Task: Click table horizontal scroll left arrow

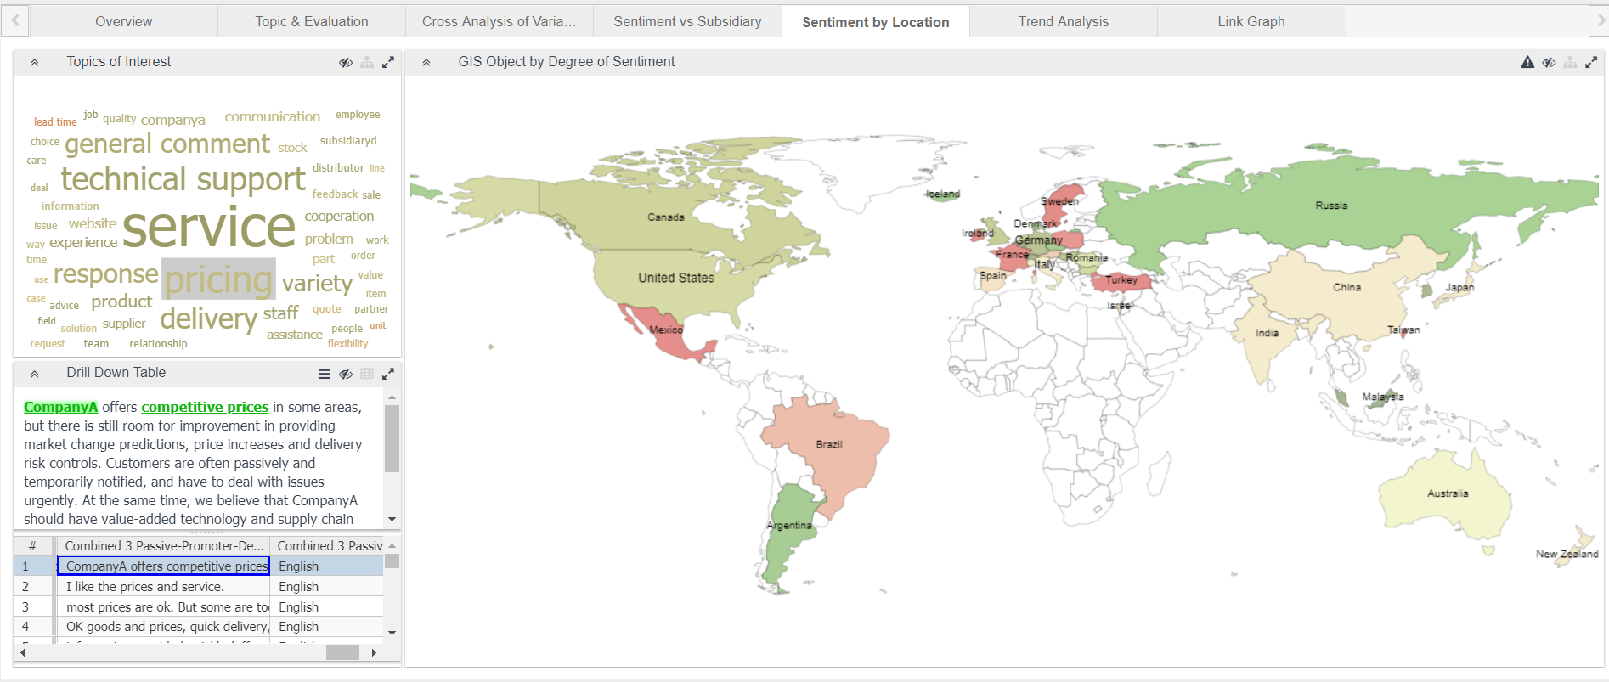Action: click(23, 652)
